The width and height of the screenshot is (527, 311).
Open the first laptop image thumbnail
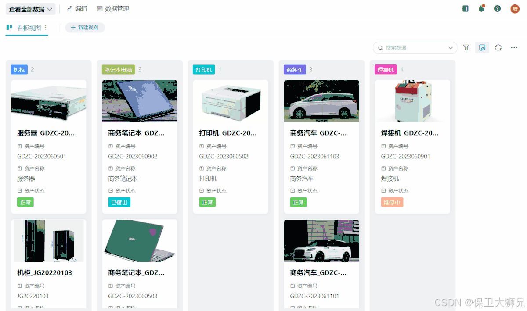pyautogui.click(x=140, y=101)
